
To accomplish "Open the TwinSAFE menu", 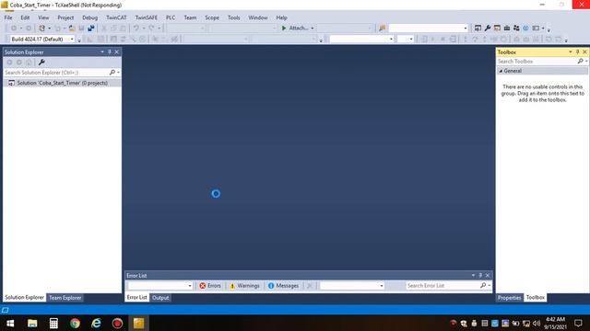I will tap(147, 17).
